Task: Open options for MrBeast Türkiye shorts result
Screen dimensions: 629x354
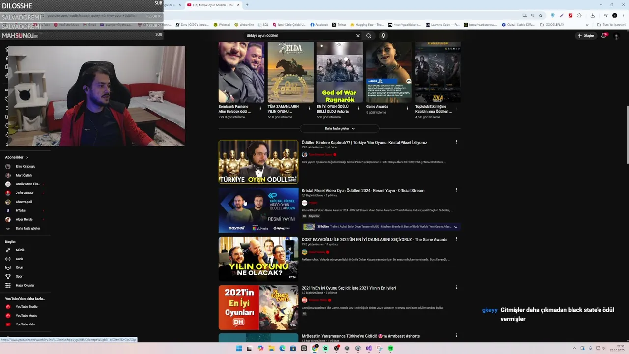Action: 456,335
